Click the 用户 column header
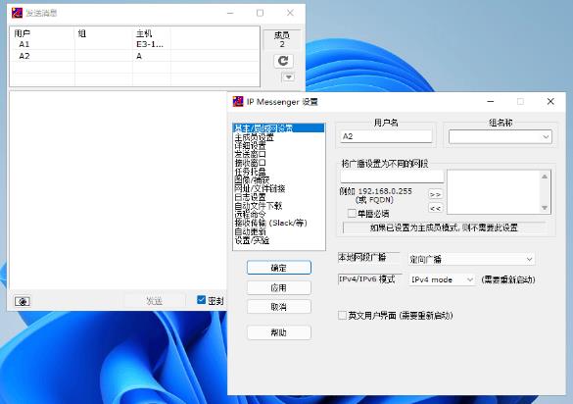The image size is (573, 404). (42, 33)
